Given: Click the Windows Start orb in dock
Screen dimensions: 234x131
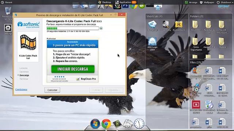Looking at the screenshot, I should 95,124.
